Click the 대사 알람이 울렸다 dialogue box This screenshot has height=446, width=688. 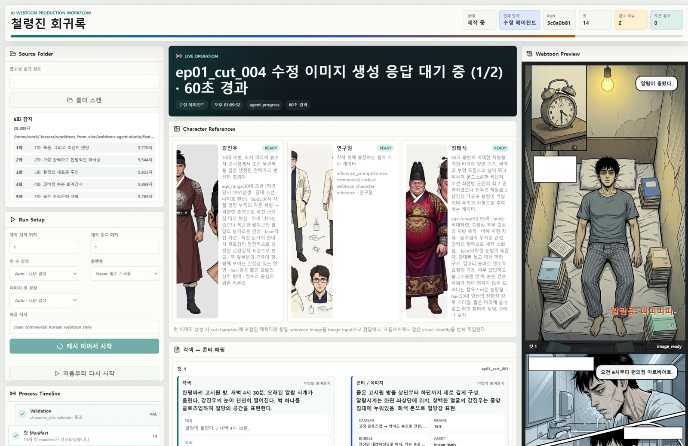tap(256, 425)
